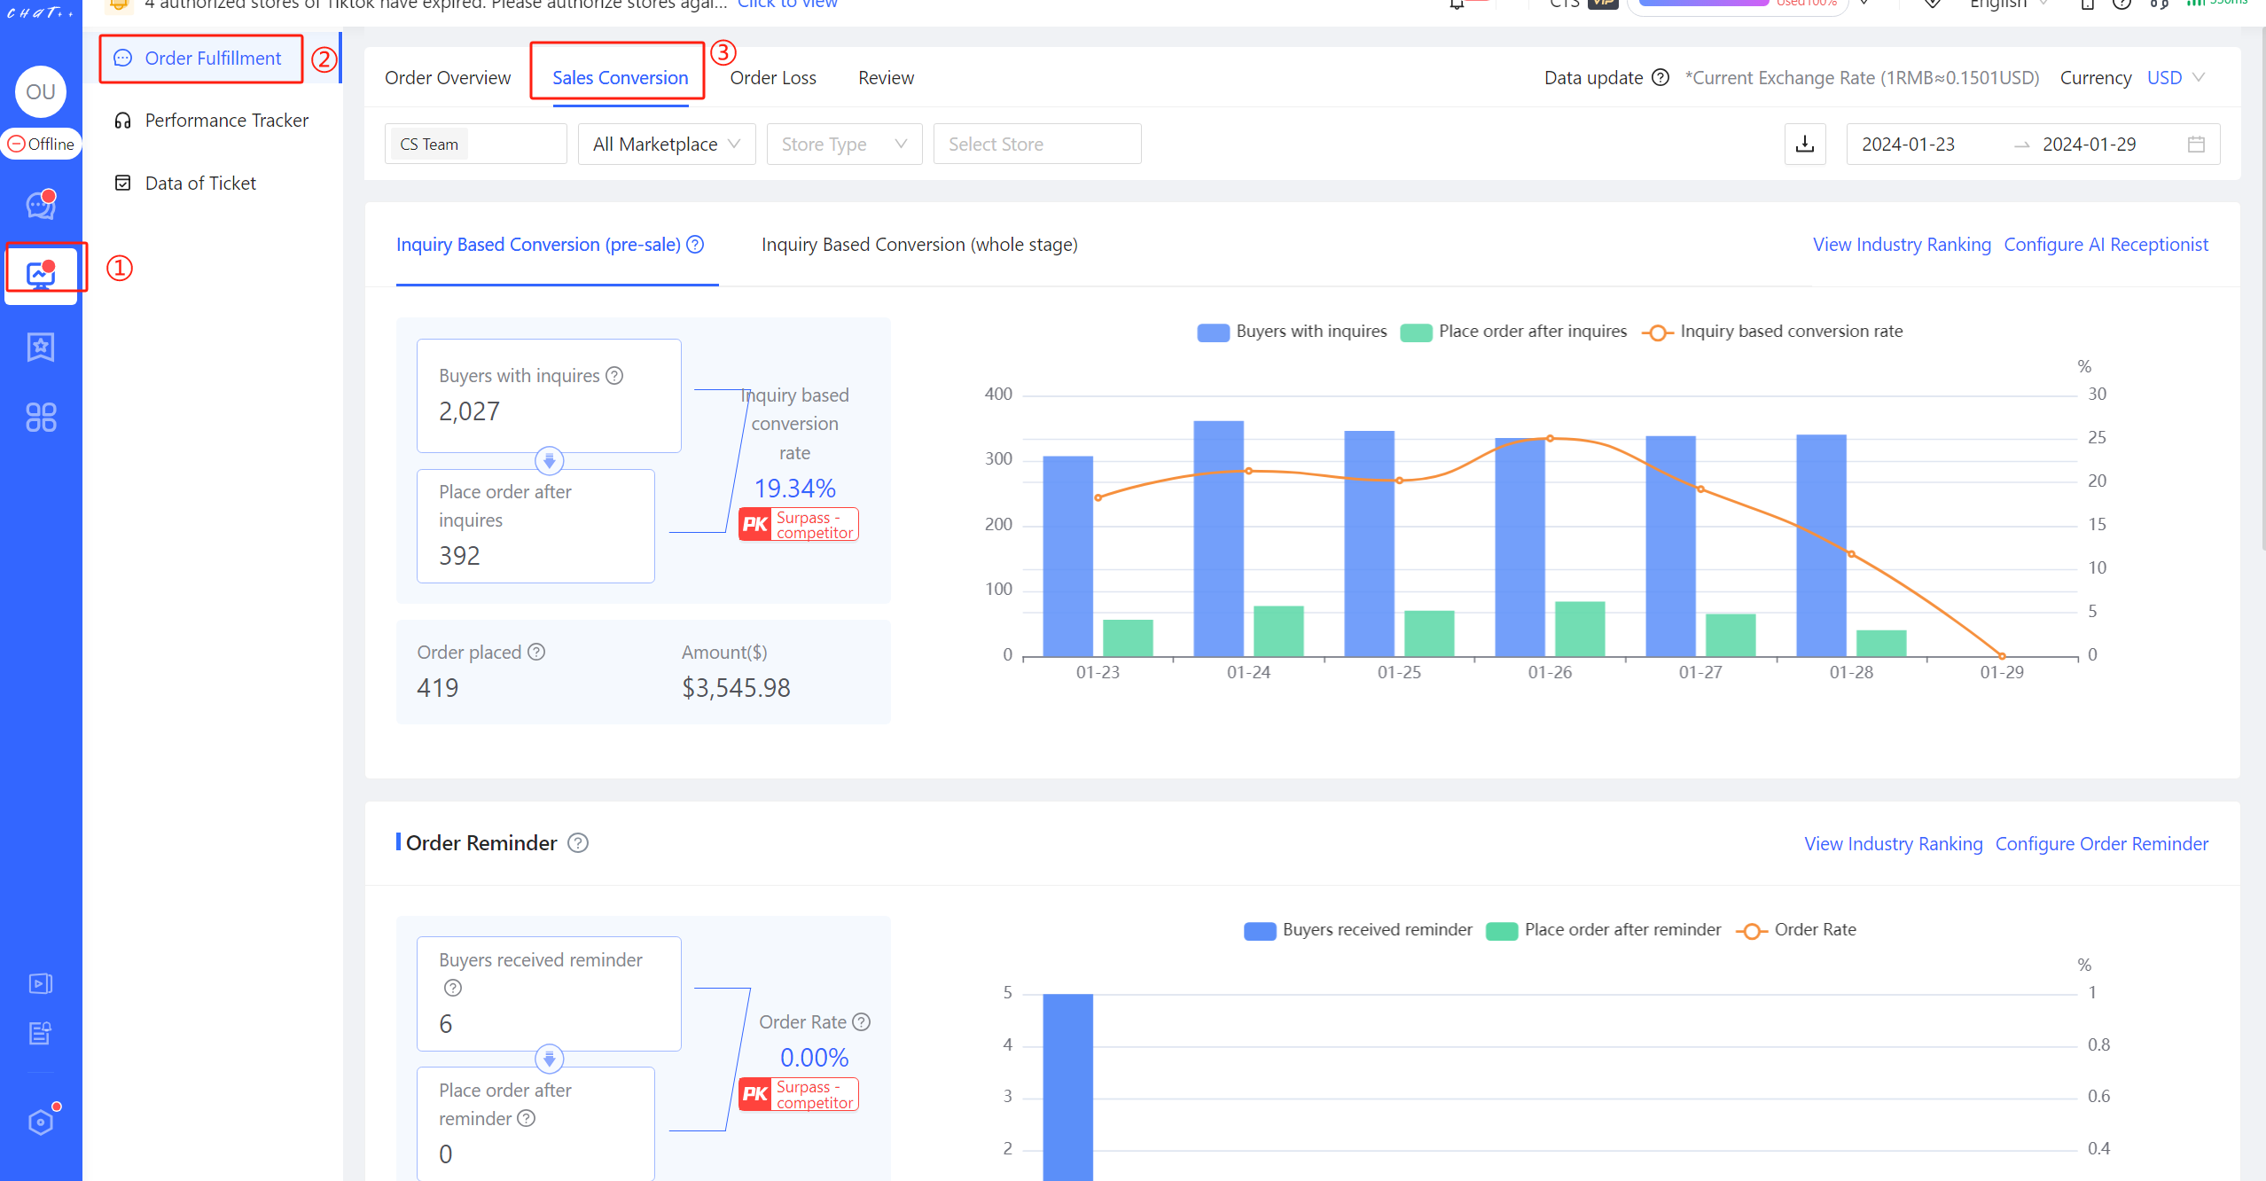This screenshot has height=1181, width=2266.
Task: Expand the All Marketplace dropdown
Action: (x=667, y=144)
